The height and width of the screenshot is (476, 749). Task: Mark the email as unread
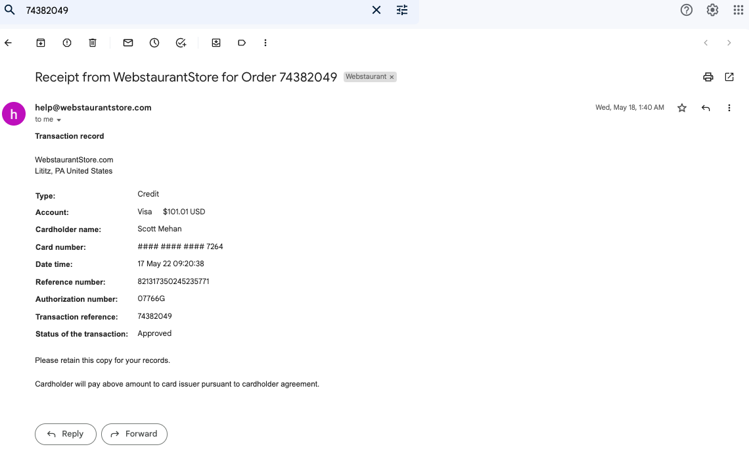coord(128,43)
